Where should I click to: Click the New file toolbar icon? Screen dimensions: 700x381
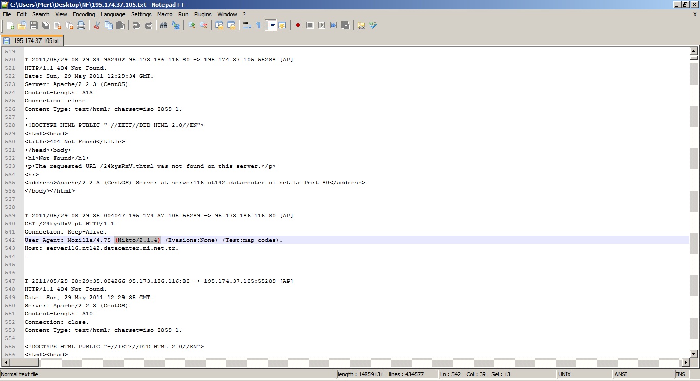pyautogui.click(x=10, y=25)
